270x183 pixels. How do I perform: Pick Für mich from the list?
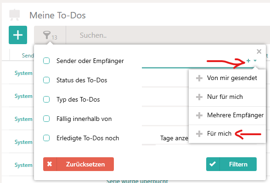click(227, 134)
